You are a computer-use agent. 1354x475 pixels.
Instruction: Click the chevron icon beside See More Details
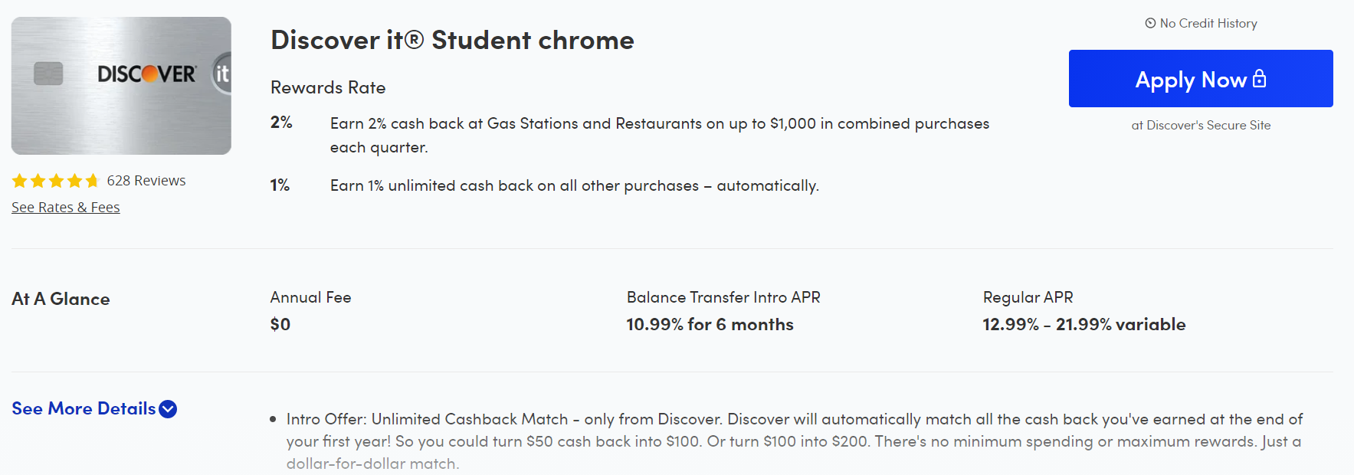(168, 409)
